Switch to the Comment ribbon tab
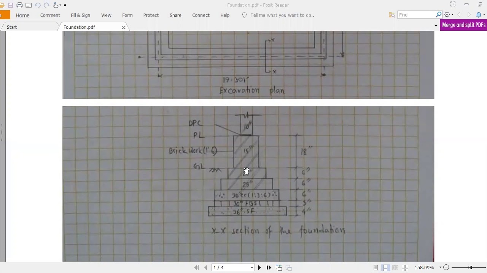The image size is (487, 273). [x=50, y=15]
